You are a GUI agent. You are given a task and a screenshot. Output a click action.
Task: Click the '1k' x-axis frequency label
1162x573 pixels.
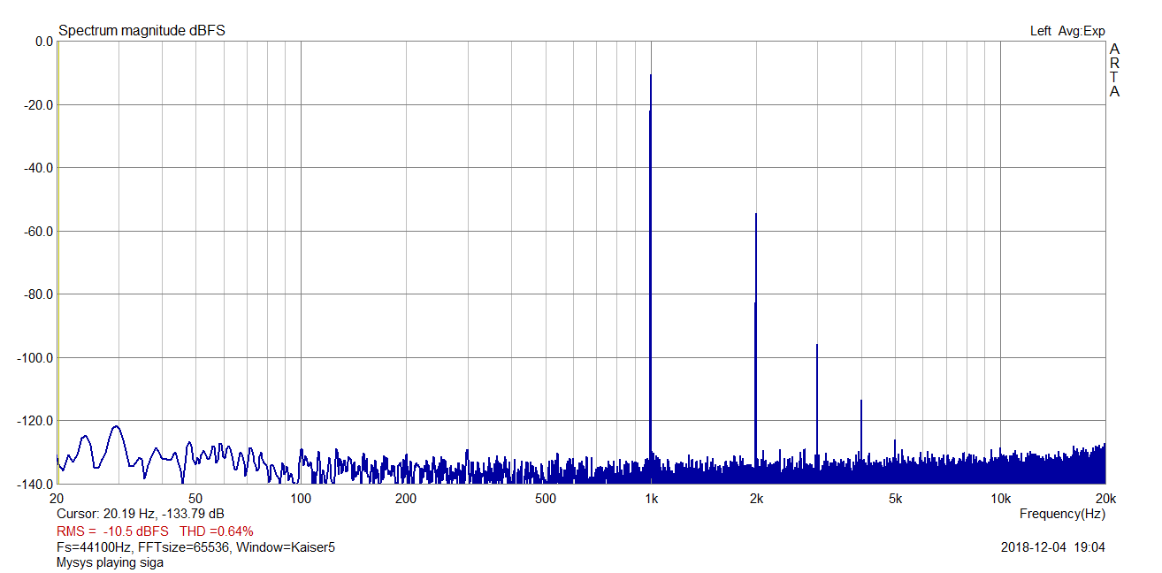click(x=650, y=498)
